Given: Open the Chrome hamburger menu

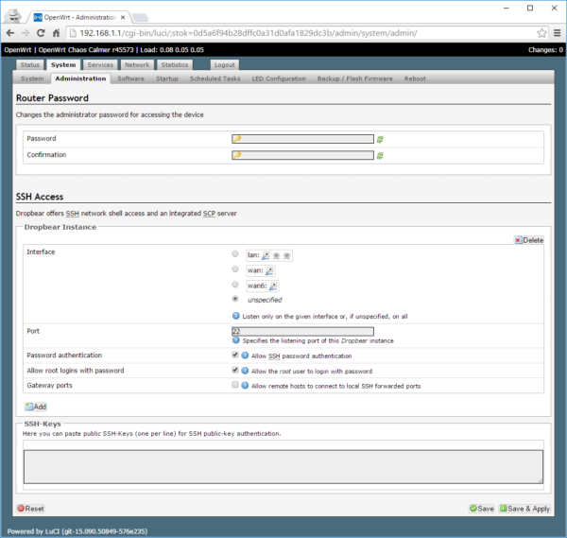Looking at the screenshot, I should [x=557, y=32].
